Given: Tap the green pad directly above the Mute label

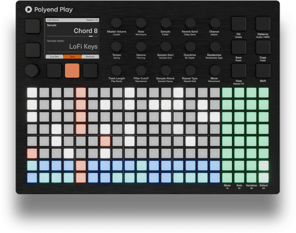Looking at the screenshot, I should [227, 178].
